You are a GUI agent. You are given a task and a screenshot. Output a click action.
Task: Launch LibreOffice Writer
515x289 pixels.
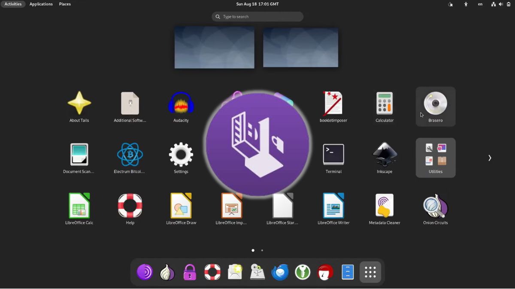coord(333,209)
